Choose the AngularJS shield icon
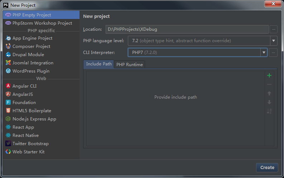The image size is (284, 178). (x=8, y=94)
